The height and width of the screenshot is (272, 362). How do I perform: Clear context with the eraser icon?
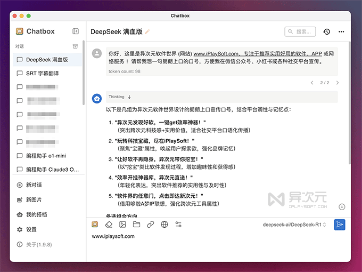pyautogui.click(x=109, y=225)
